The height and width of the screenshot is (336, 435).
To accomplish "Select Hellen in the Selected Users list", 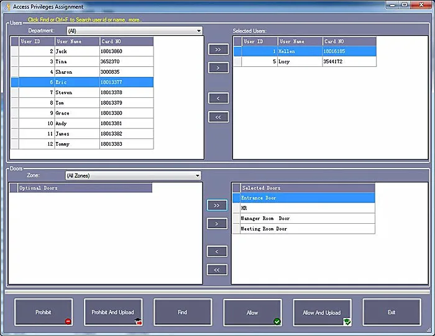I will (305, 51).
